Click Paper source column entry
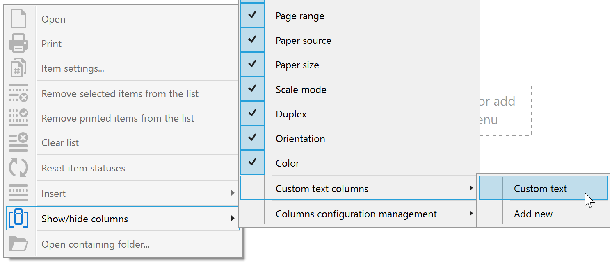This screenshot has width=612, height=264. (303, 41)
